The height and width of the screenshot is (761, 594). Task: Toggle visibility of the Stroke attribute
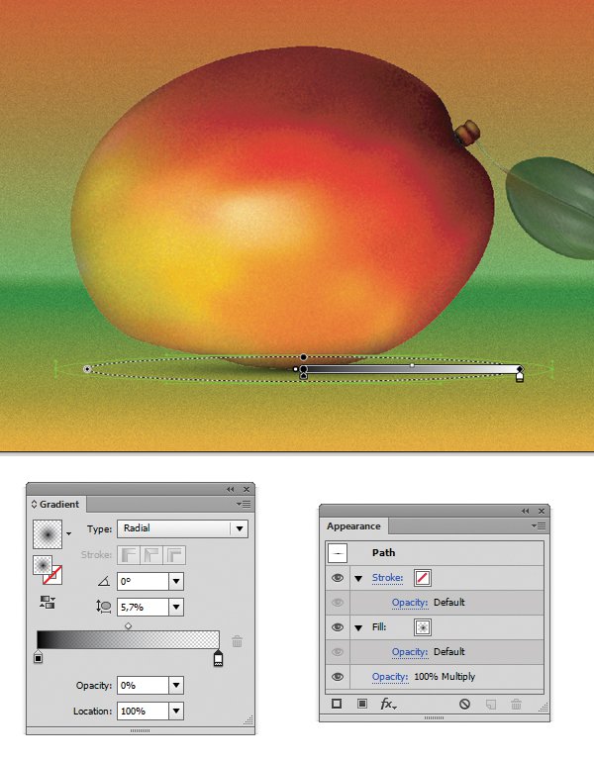[338, 578]
